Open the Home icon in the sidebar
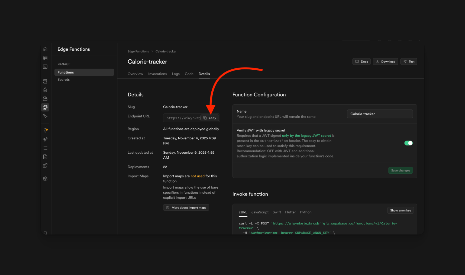Screen dimensions: 465x275 pos(45,49)
